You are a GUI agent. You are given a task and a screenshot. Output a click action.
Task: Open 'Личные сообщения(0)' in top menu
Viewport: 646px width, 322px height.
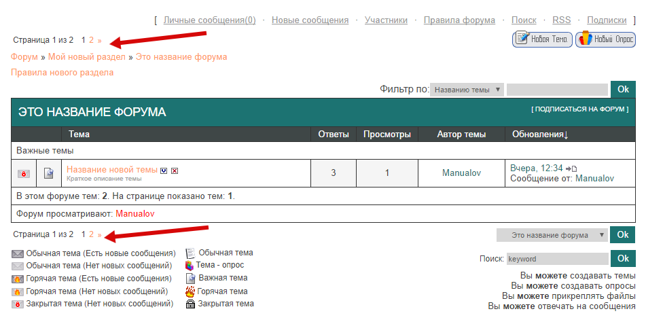tap(209, 20)
